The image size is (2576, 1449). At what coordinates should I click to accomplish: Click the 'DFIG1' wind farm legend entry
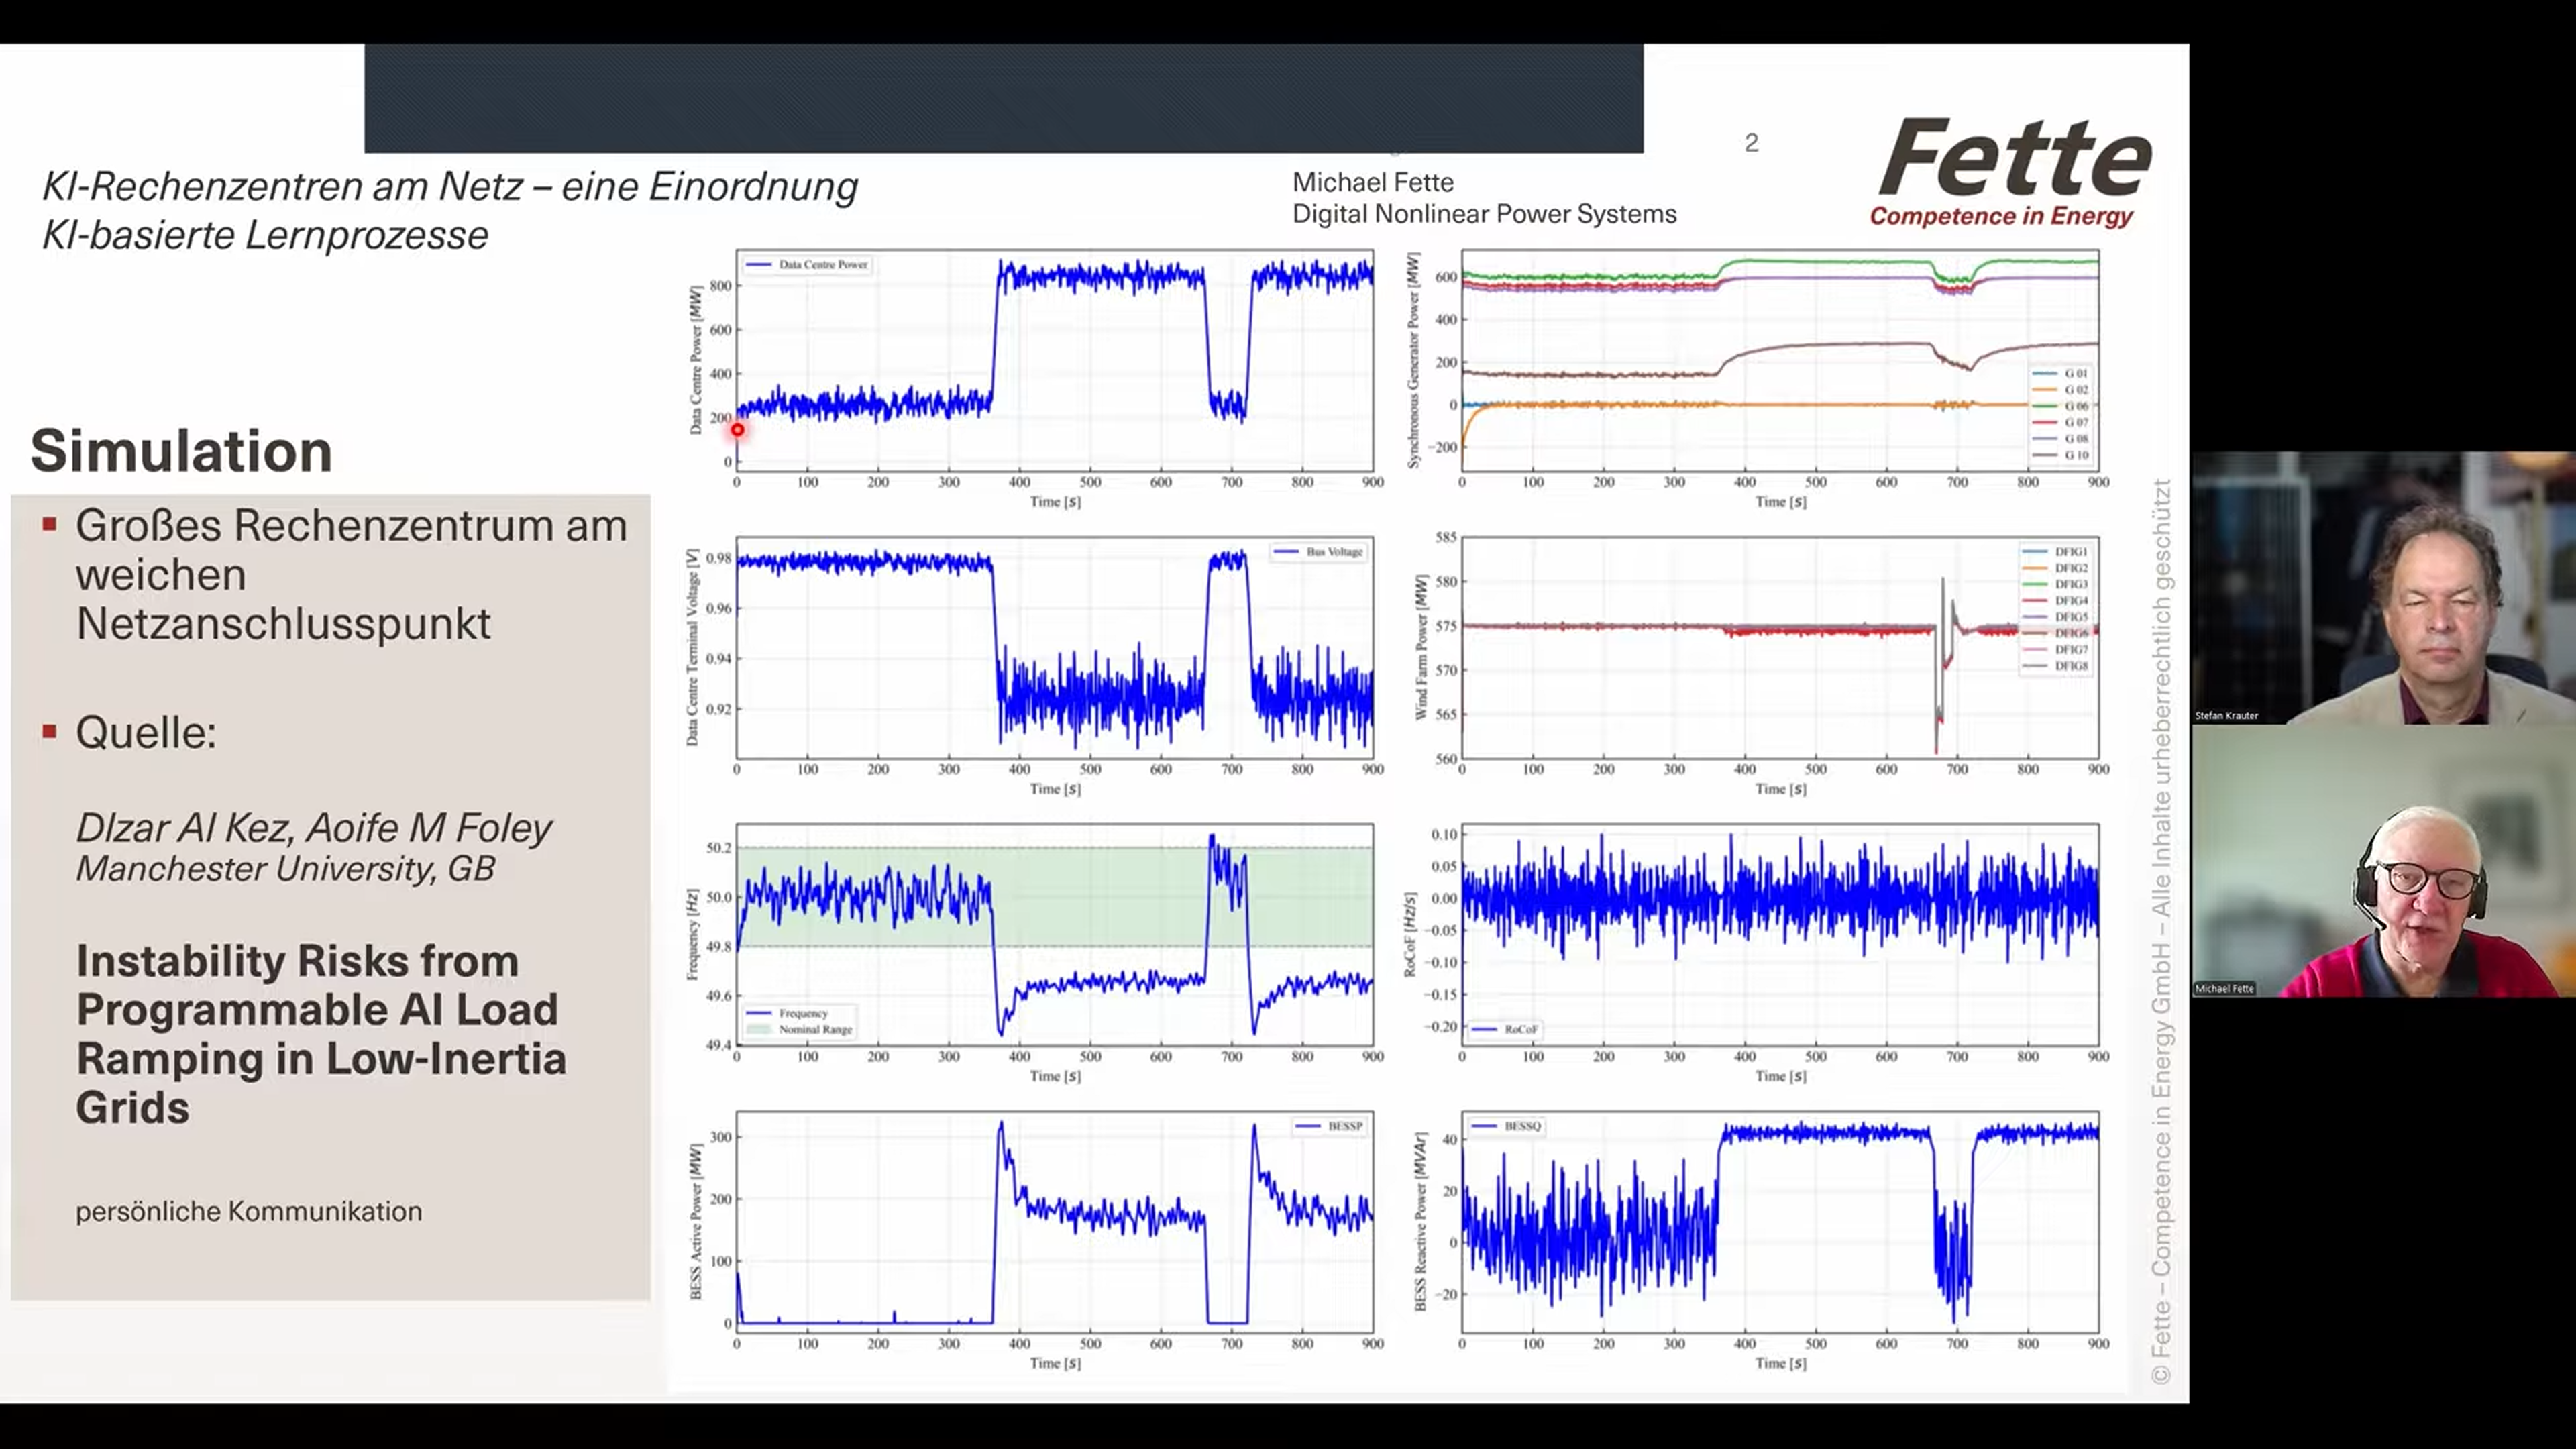[x=2055, y=552]
